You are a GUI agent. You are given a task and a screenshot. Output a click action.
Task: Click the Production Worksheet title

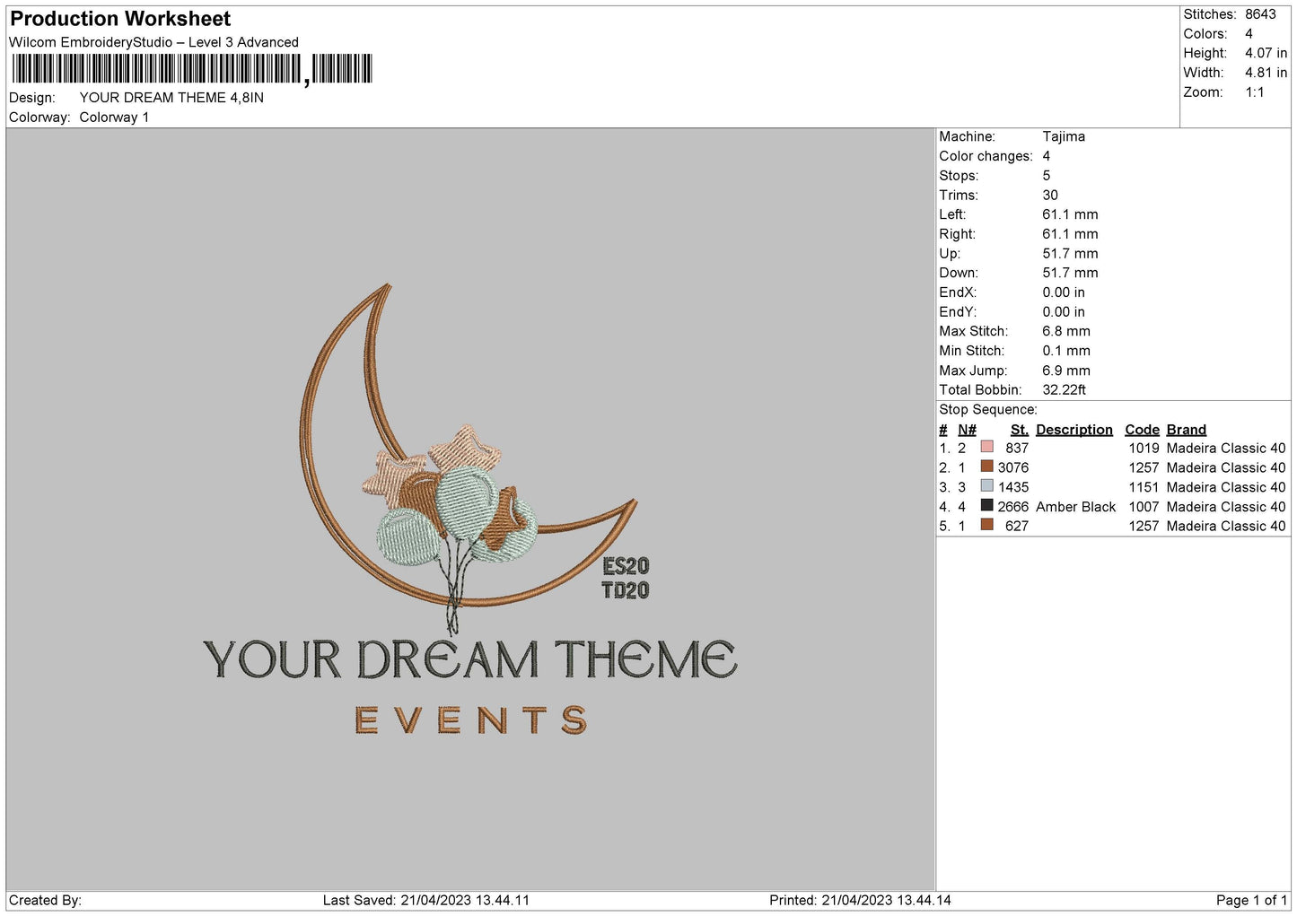[120, 19]
